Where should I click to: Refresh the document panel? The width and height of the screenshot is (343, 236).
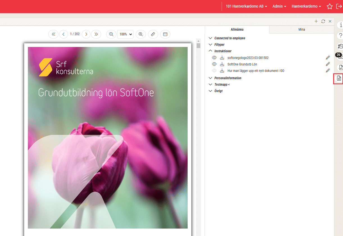point(323,21)
